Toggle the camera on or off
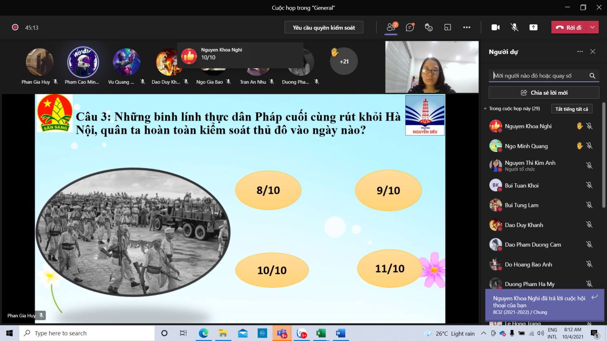This screenshot has height=341, width=607. (x=495, y=27)
